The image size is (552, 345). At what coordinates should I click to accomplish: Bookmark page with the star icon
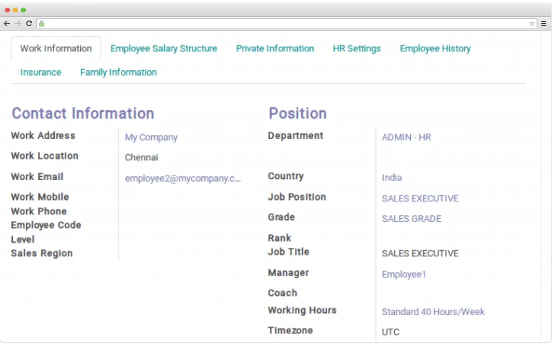click(531, 23)
